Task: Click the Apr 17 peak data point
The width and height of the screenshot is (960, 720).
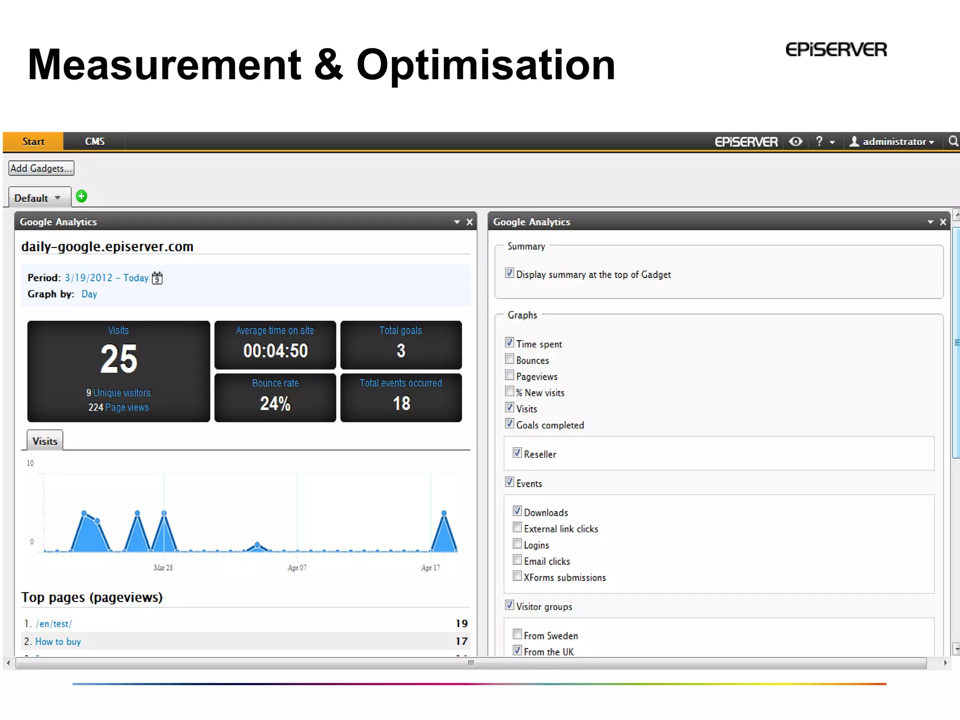Action: coord(444,513)
